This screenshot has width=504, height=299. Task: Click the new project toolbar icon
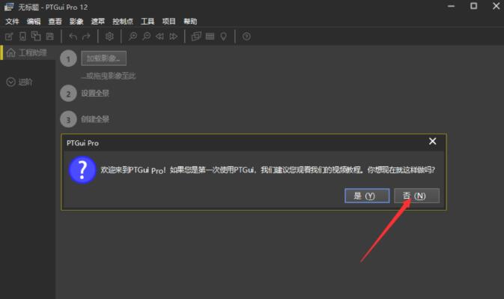tap(9, 36)
